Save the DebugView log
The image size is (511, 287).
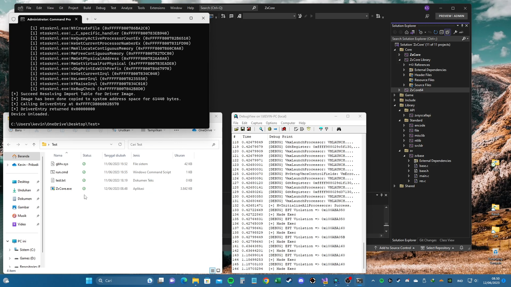(243, 129)
